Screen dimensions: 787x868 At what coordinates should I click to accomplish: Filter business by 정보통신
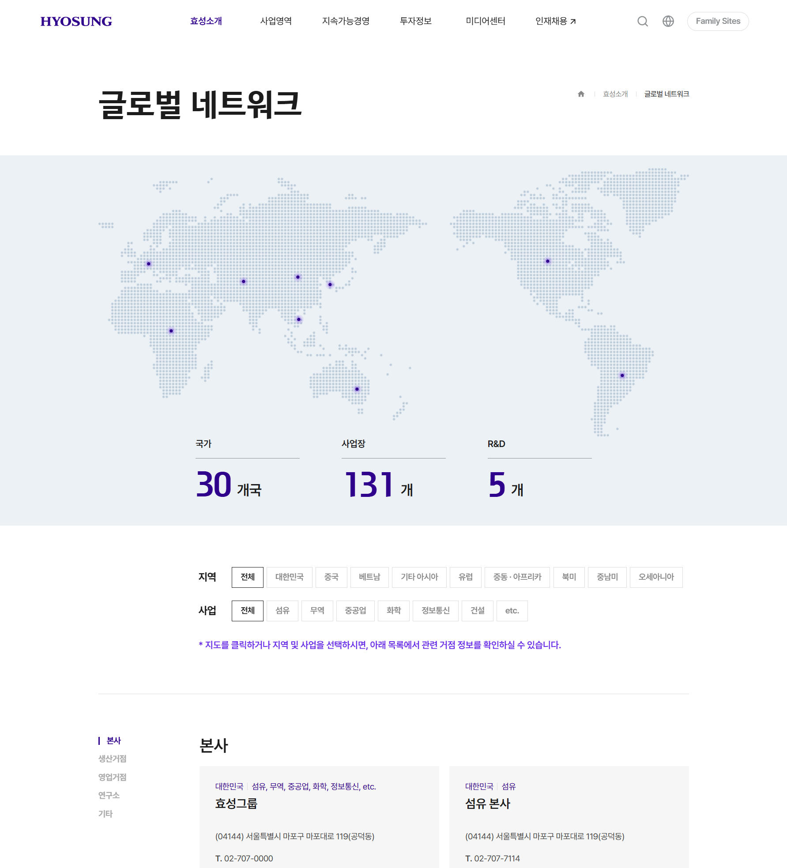[x=436, y=611]
